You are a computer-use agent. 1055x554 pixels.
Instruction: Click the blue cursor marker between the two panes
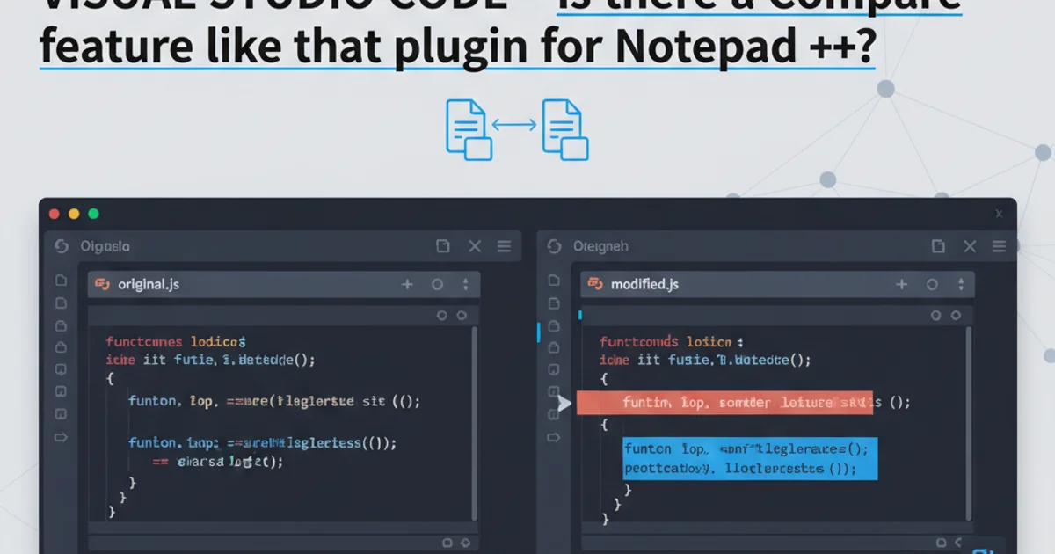(x=539, y=332)
